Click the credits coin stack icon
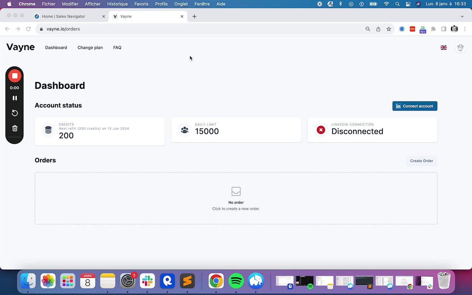Image resolution: width=472 pixels, height=295 pixels. [x=48, y=130]
